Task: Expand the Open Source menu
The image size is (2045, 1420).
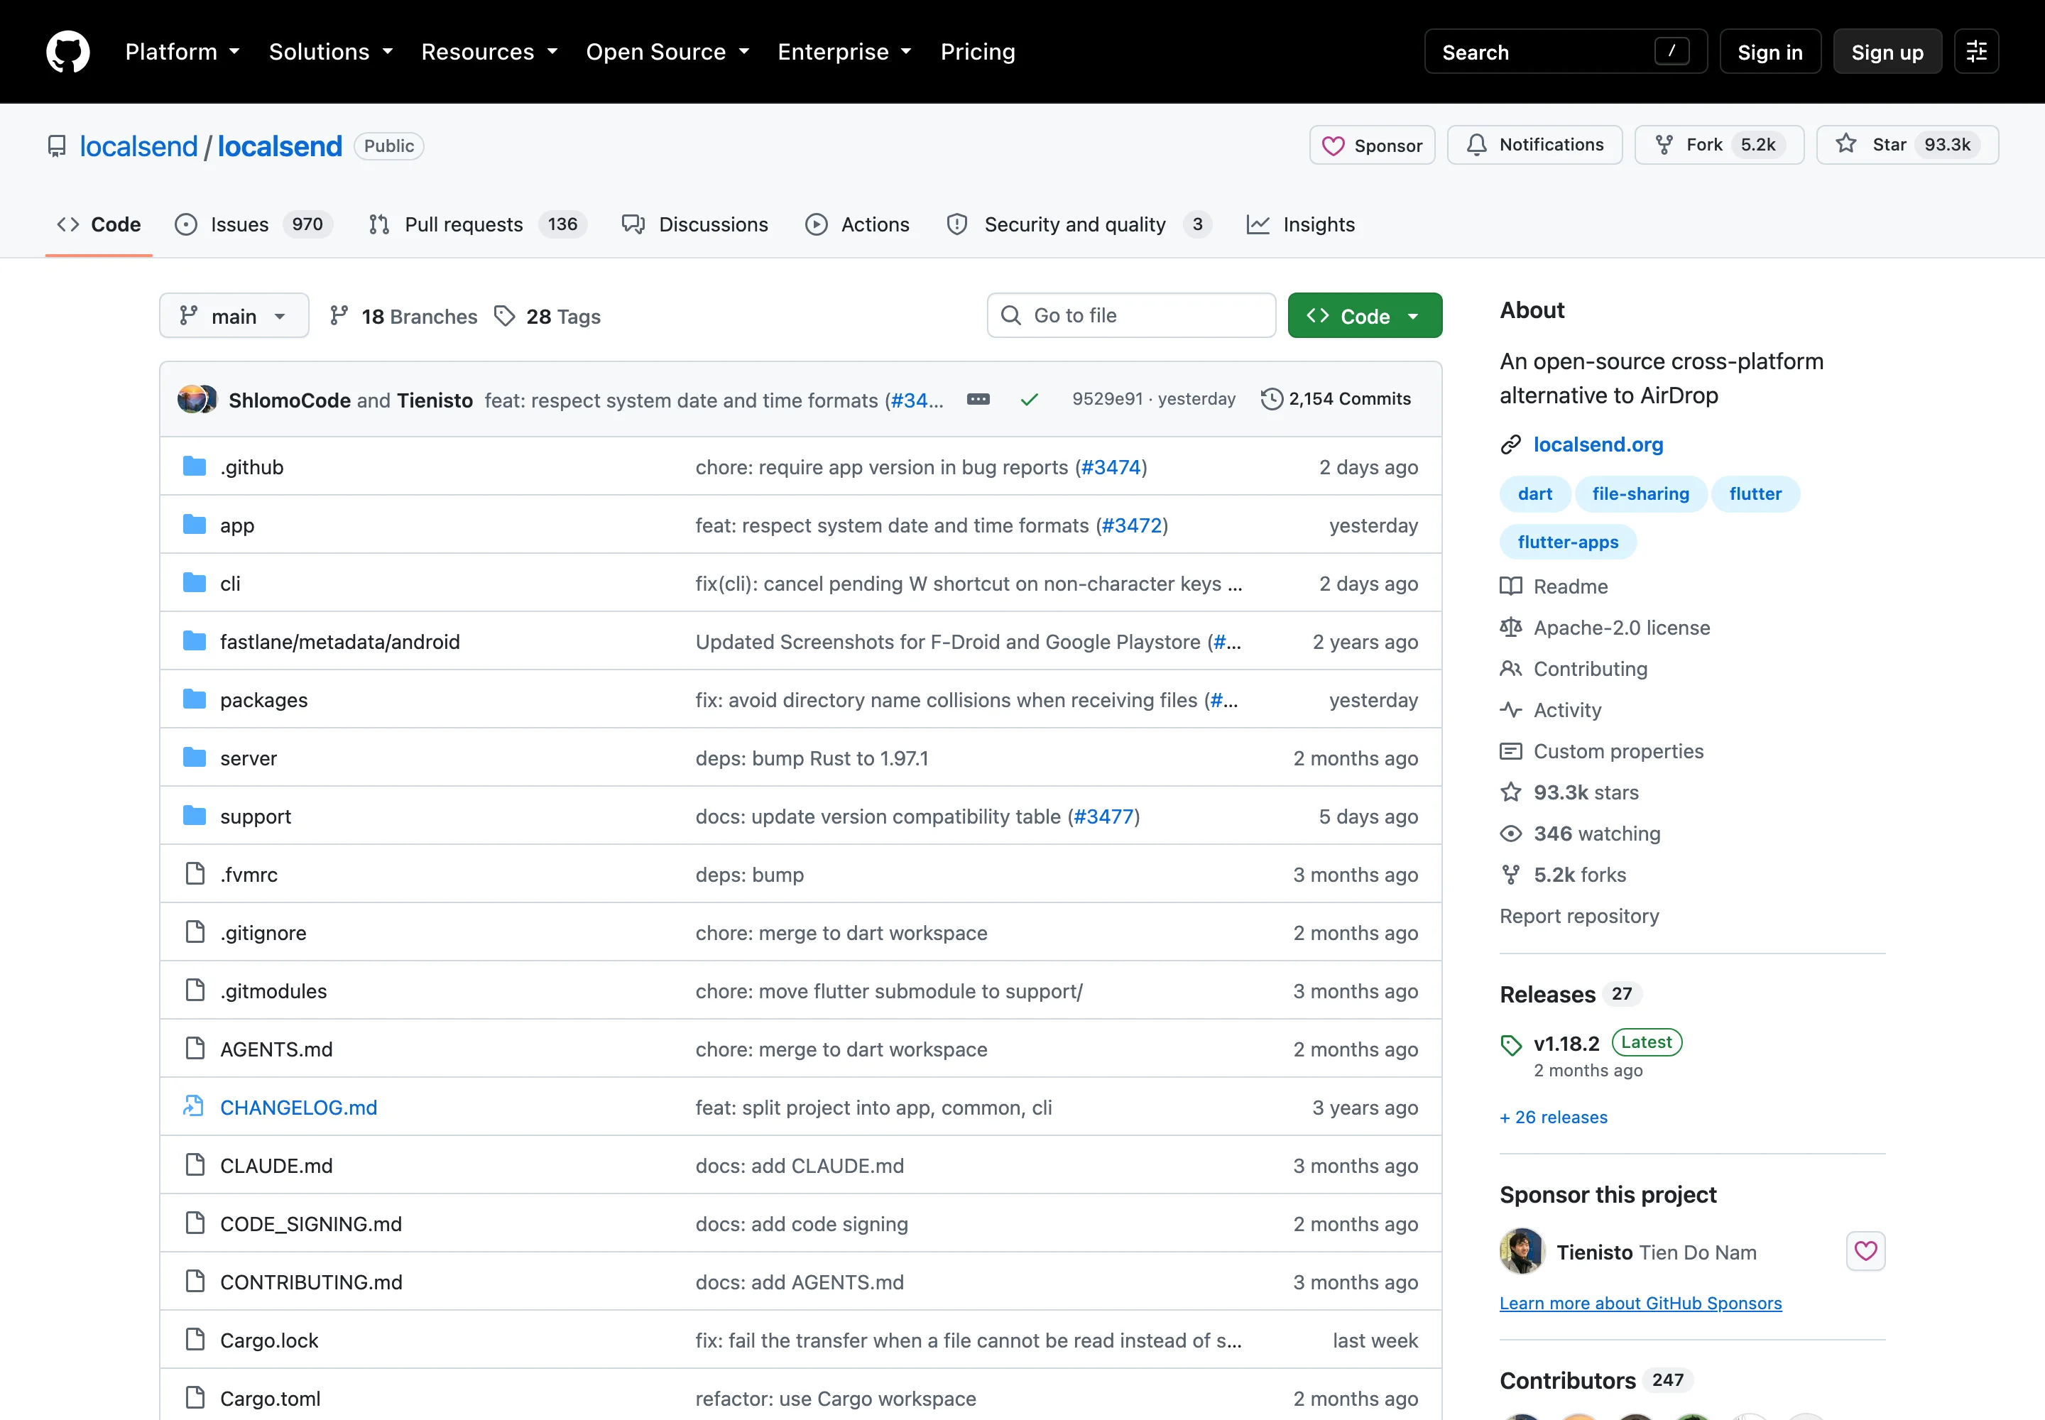Action: pyautogui.click(x=667, y=52)
